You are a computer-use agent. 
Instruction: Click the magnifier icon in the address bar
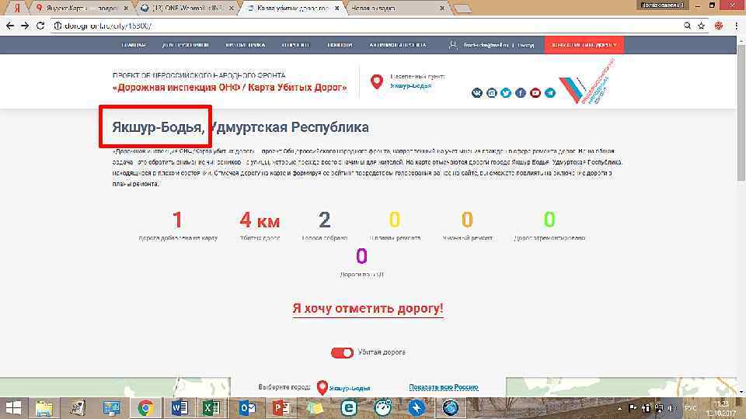pos(687,26)
